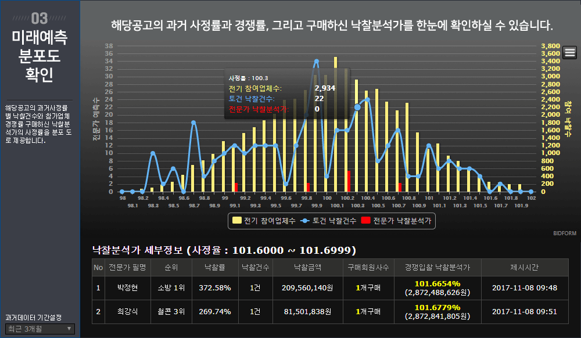Toggle the 전문가 낙찰분석가 legend series
The image size is (581, 338).
(x=396, y=221)
